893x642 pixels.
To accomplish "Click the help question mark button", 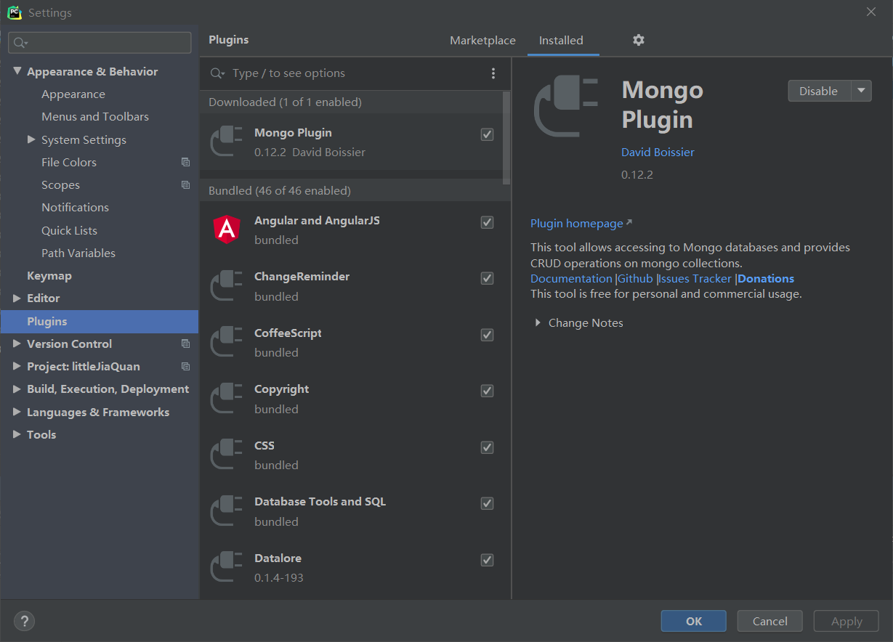I will coord(24,621).
